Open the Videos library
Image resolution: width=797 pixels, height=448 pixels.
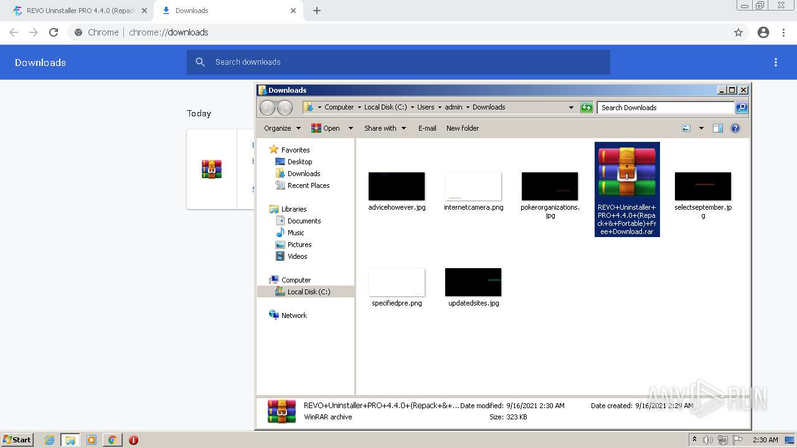pyautogui.click(x=297, y=256)
